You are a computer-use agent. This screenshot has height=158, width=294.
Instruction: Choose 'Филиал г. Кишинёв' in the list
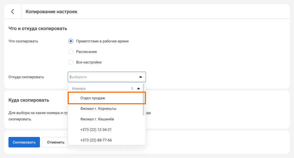(x=97, y=119)
